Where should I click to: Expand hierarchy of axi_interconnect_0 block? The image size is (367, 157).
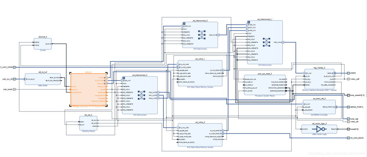click(184, 23)
